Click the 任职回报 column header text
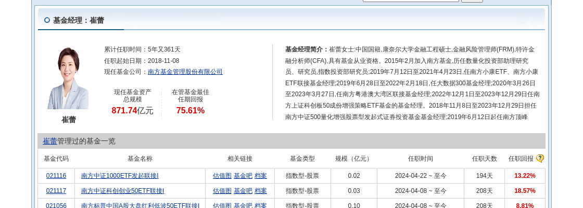This screenshot has height=208, width=583. [521, 159]
